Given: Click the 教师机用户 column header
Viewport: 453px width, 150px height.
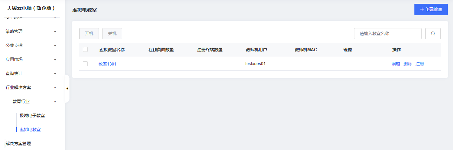Looking at the screenshot, I should coord(257,50).
